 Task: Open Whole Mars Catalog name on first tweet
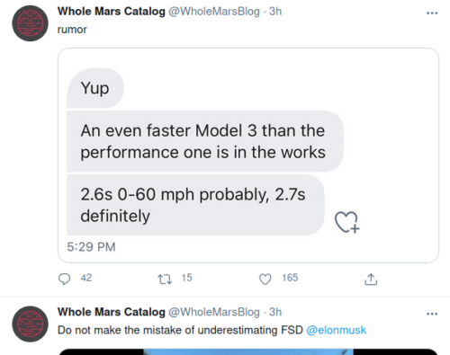[x=112, y=12]
